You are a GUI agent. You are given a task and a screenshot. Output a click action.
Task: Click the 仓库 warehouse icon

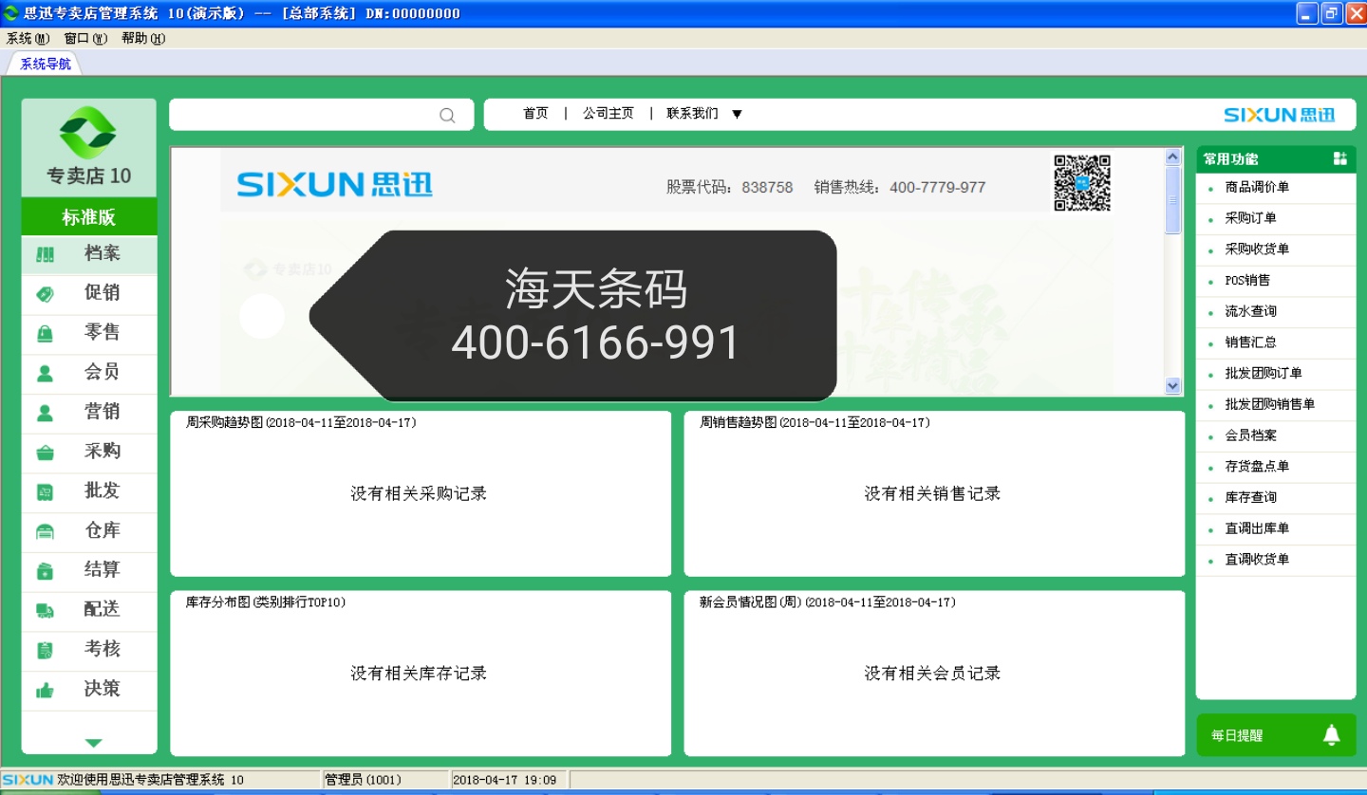45,531
